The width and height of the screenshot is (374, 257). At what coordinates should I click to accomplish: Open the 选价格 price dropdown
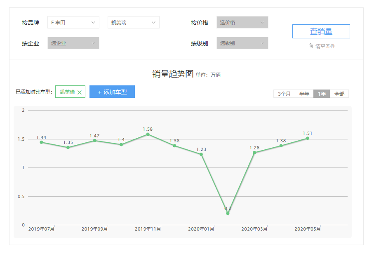(x=242, y=22)
